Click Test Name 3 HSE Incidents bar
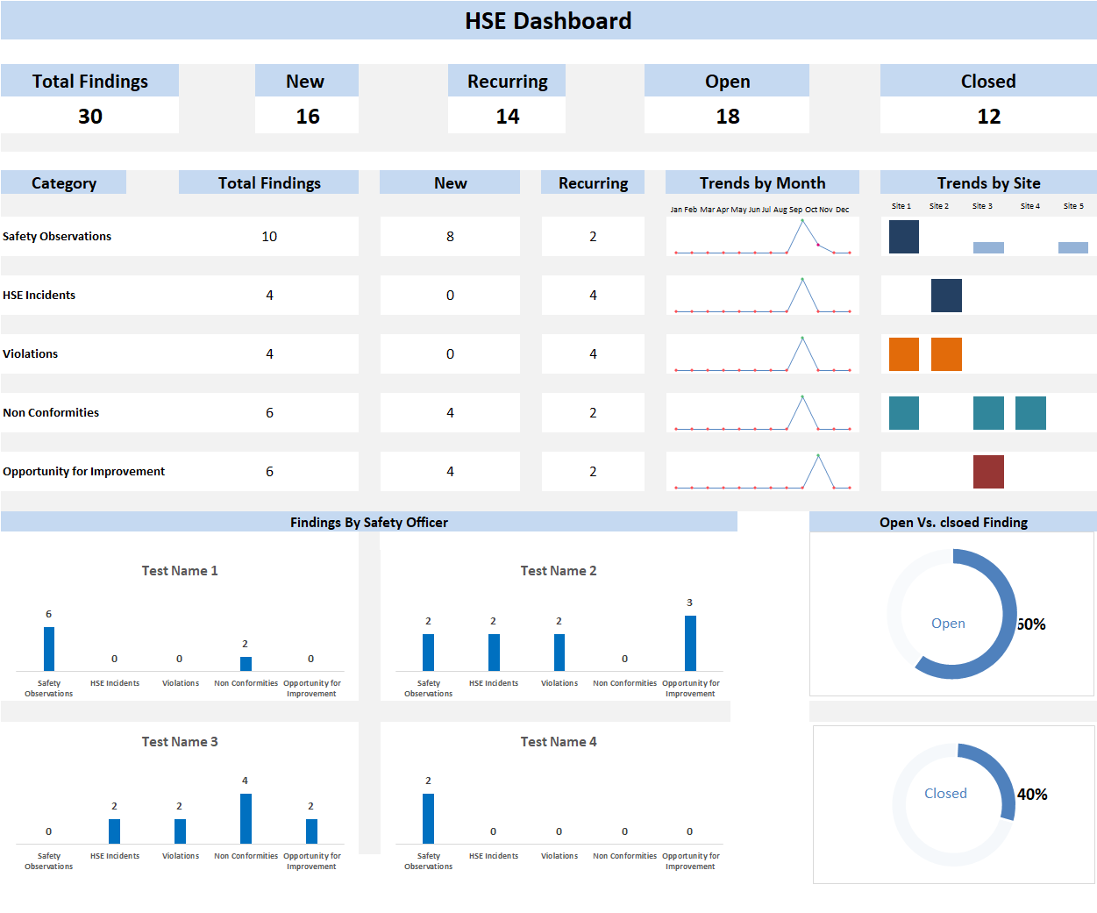 (115, 831)
